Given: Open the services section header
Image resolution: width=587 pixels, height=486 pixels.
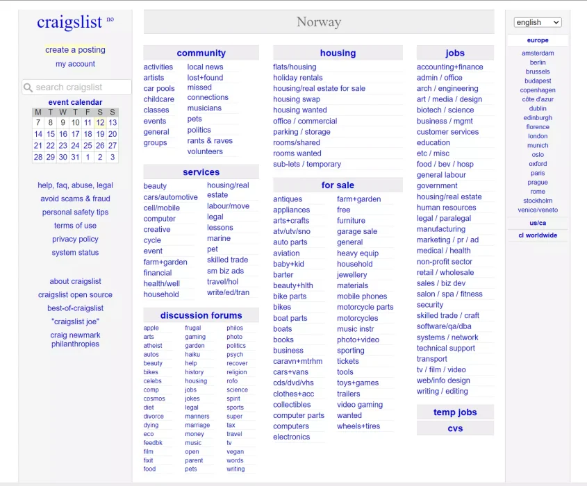Looking at the screenshot, I should pyautogui.click(x=201, y=172).
